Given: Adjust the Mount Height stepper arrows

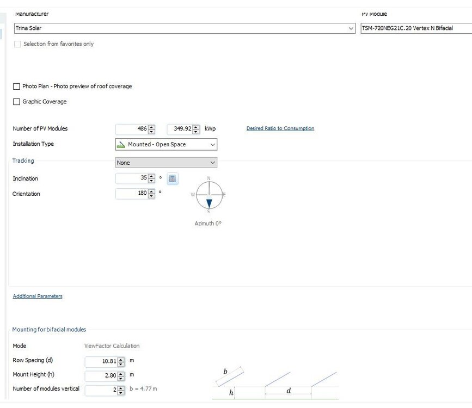Looking at the screenshot, I should (121, 375).
